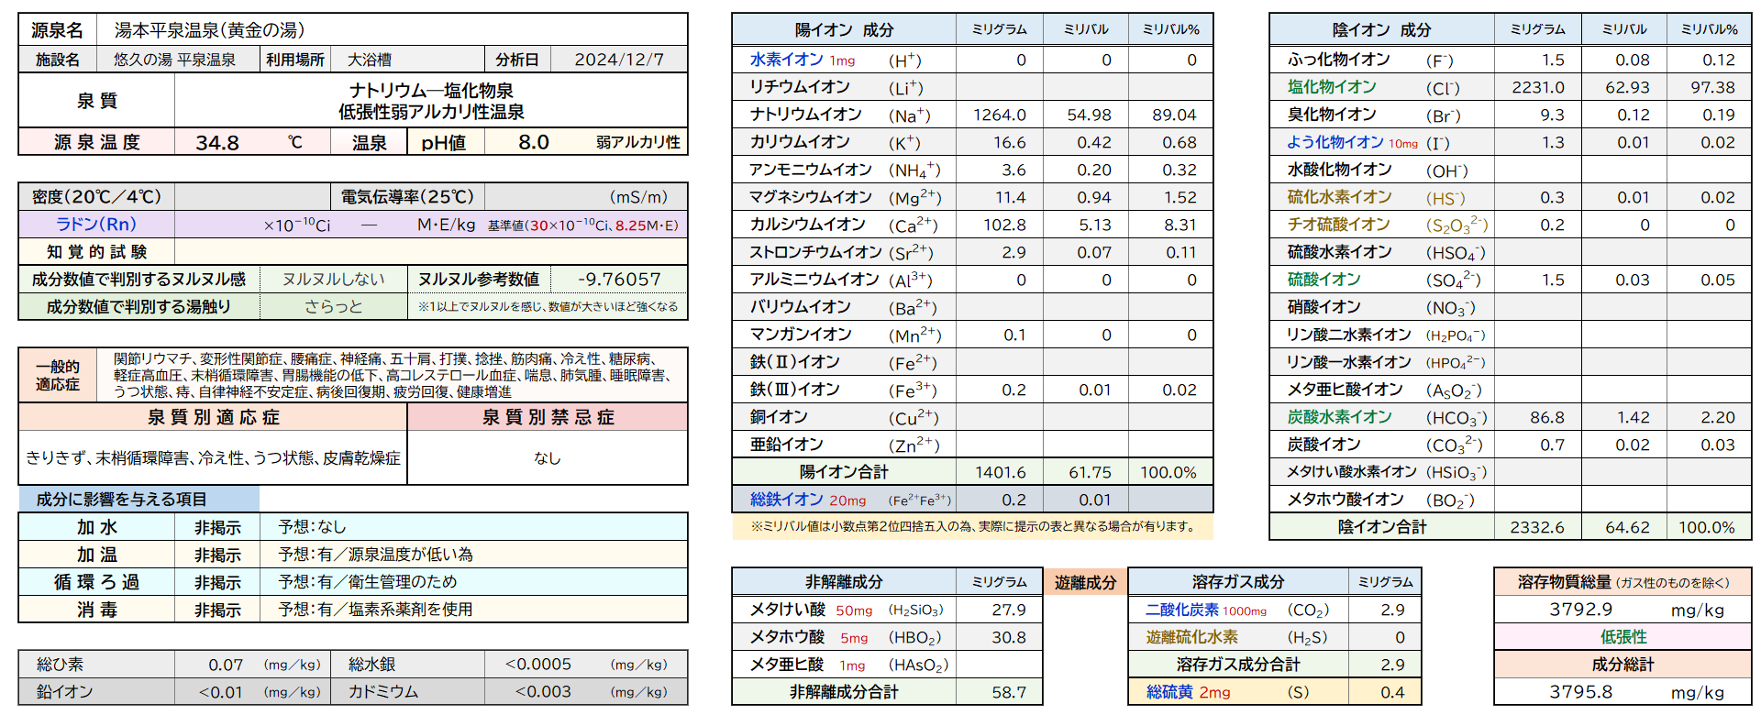Select the 成分総計 value 3795.8 cell
This screenshot has width=1761, height=715.
[1580, 692]
